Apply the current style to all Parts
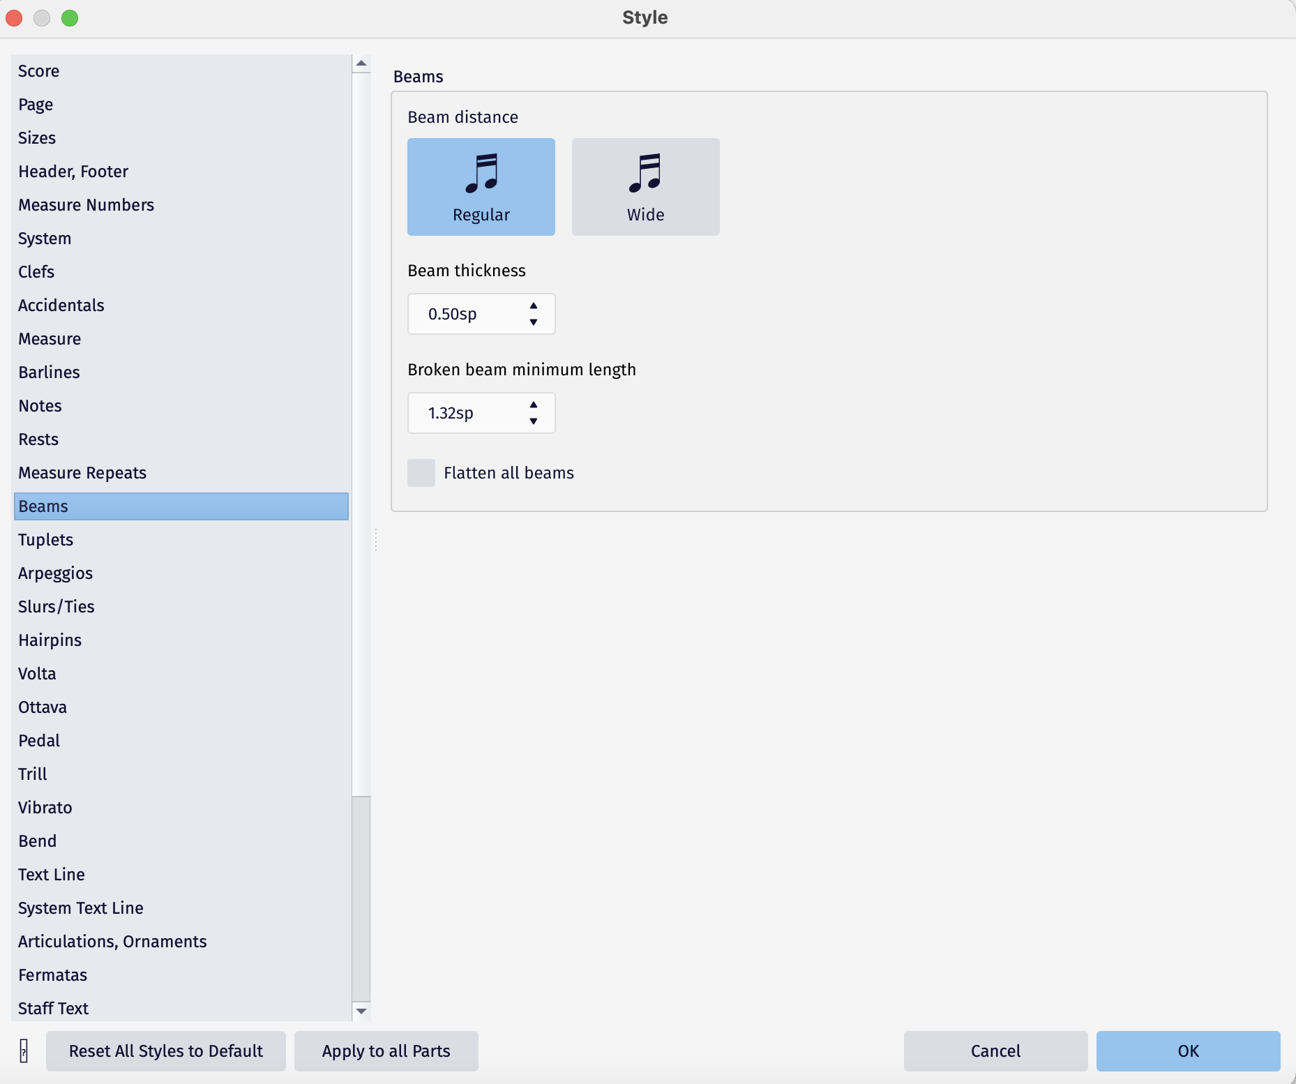1296x1084 pixels. 386,1051
